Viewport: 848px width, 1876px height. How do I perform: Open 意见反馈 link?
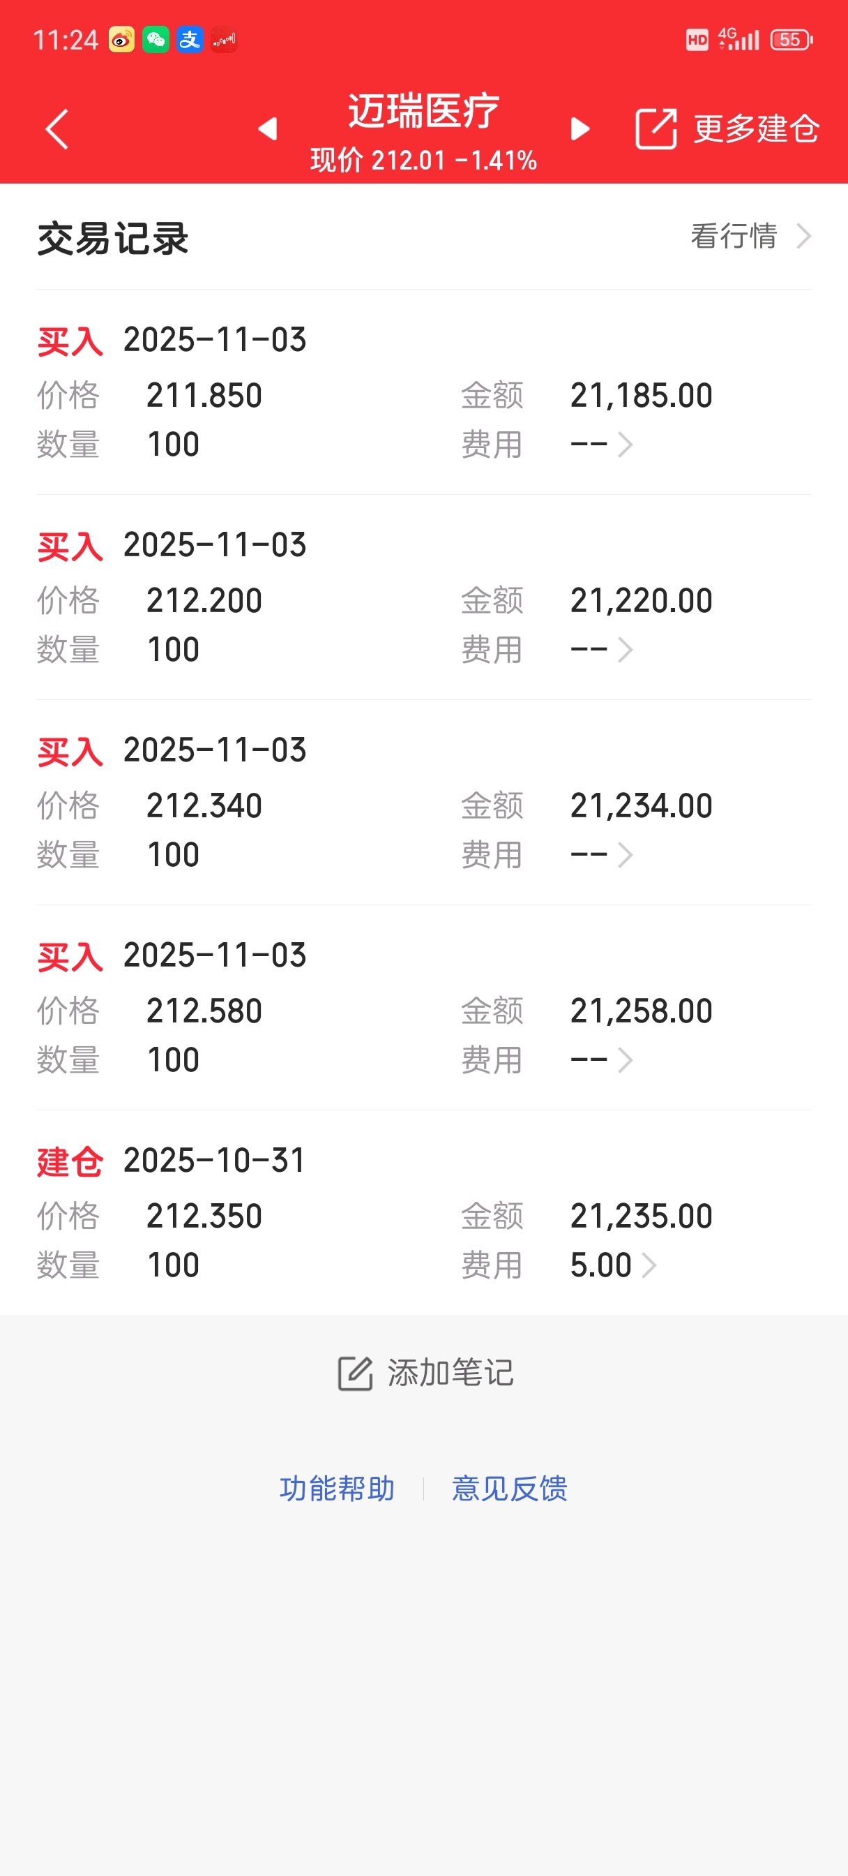pyautogui.click(x=510, y=1489)
